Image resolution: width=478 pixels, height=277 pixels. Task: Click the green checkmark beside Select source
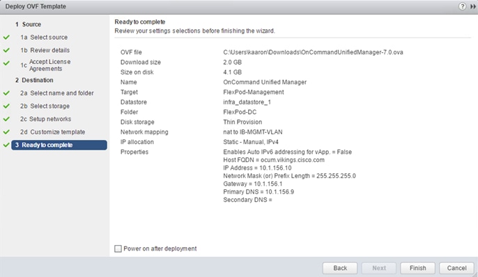[x=6, y=37]
